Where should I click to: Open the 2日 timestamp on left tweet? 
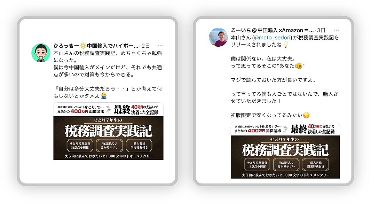tap(146, 46)
